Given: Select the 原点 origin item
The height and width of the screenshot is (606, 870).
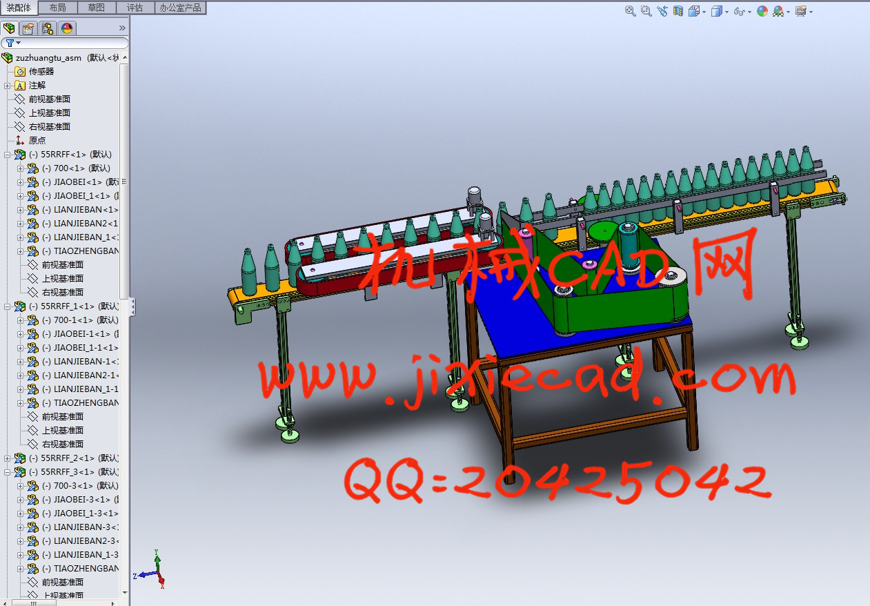Looking at the screenshot, I should [x=37, y=141].
